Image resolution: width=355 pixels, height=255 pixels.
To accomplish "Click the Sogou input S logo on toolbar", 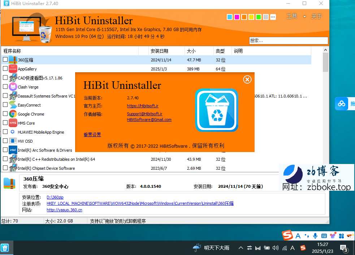I will [287, 235].
